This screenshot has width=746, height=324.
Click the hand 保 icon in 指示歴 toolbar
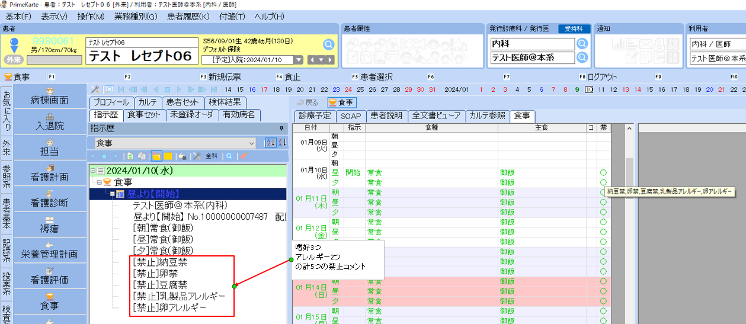[x=183, y=156]
